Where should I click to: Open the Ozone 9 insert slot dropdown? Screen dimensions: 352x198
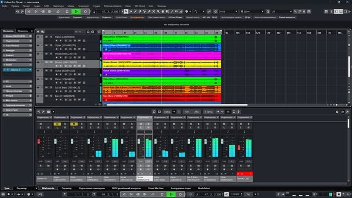coord(30,70)
